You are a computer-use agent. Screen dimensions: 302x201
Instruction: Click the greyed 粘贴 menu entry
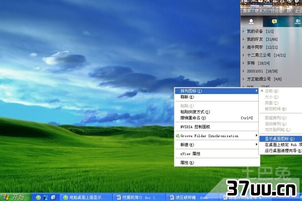[x=216, y=106]
